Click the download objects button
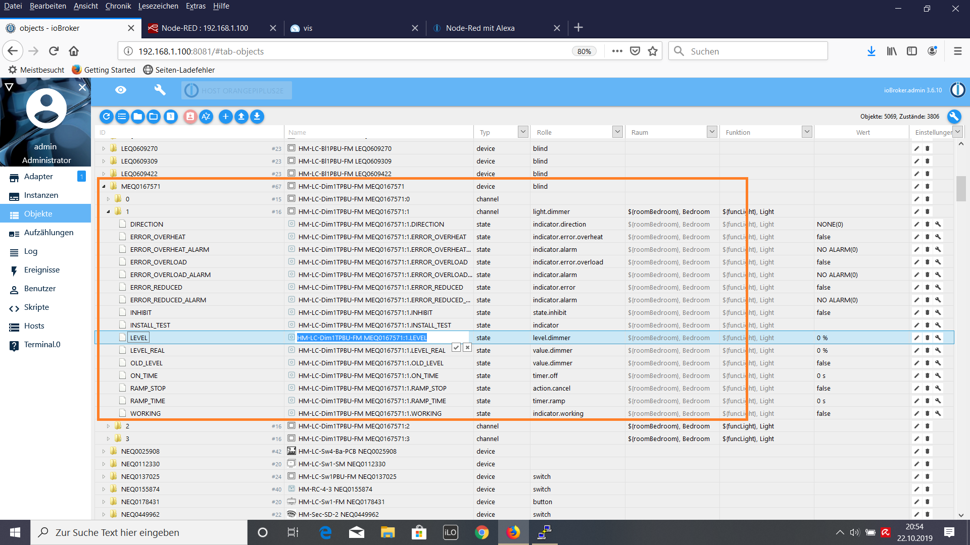 coord(257,117)
